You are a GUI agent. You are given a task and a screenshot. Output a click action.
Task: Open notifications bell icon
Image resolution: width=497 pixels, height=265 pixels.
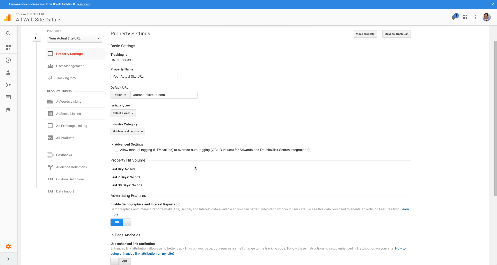(x=454, y=17)
